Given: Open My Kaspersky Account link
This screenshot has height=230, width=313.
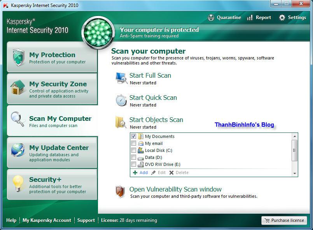Looking at the screenshot, I should point(47,220).
